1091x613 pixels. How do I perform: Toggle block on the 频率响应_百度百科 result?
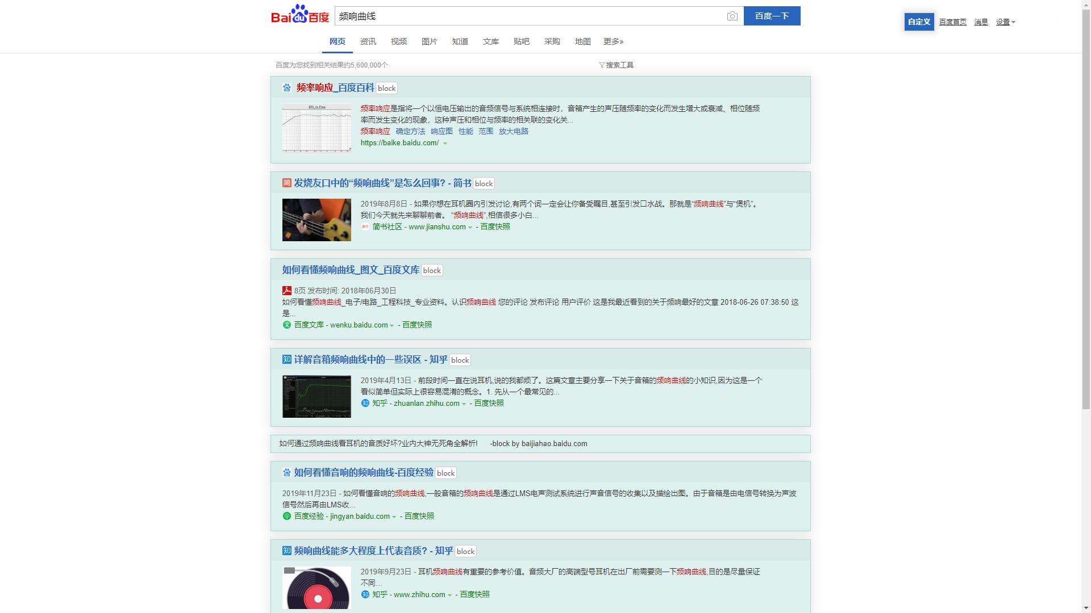pyautogui.click(x=386, y=88)
